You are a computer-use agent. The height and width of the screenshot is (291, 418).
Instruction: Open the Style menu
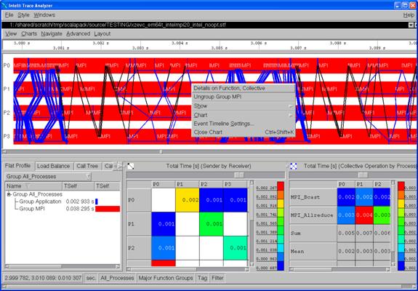click(23, 15)
